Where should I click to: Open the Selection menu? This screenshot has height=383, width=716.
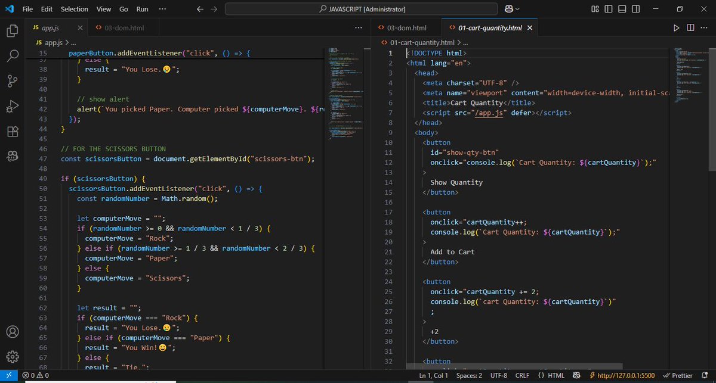coord(75,9)
